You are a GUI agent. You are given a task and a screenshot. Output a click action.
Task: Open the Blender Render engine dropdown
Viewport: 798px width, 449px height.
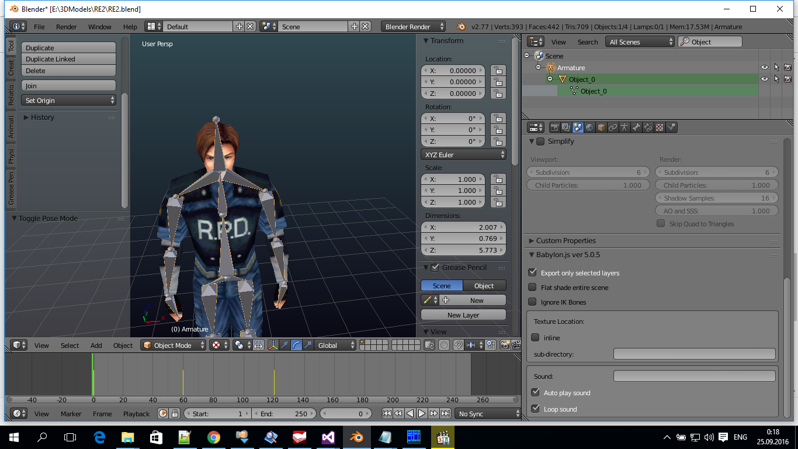(x=414, y=27)
